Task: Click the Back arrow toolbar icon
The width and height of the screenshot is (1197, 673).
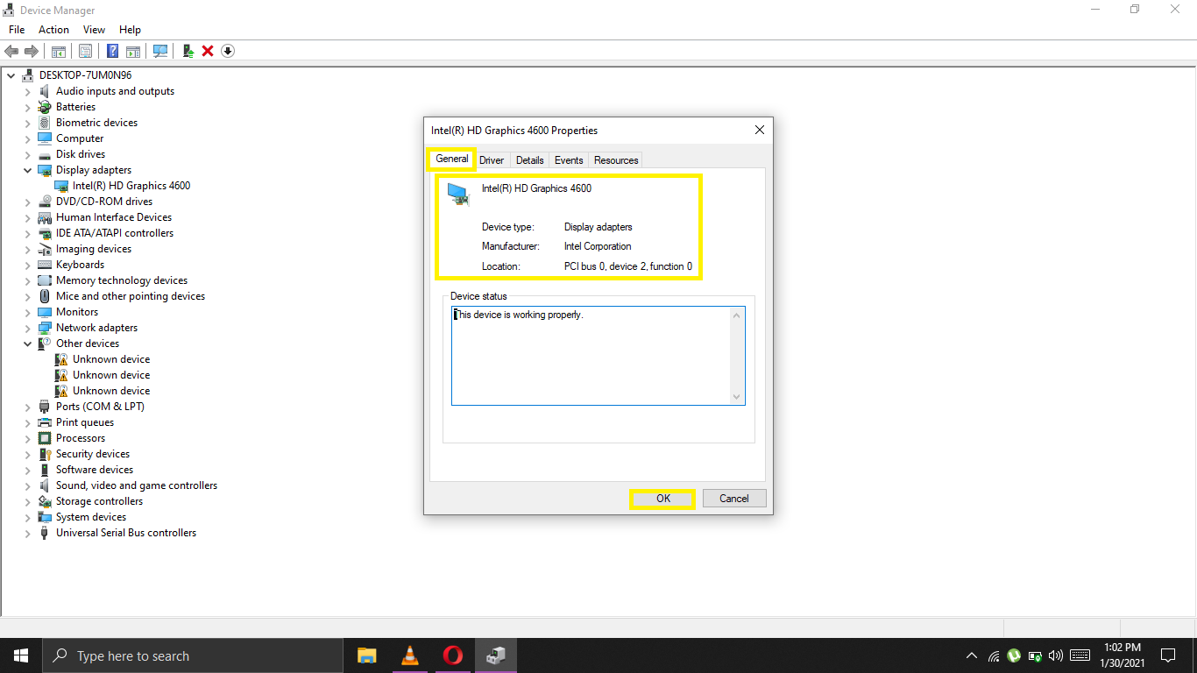Action: point(11,51)
